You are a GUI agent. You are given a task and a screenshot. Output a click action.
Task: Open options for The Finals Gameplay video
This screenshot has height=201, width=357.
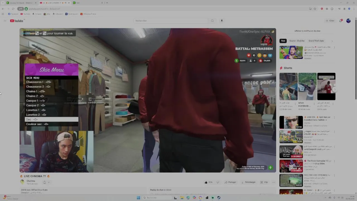[334, 161]
